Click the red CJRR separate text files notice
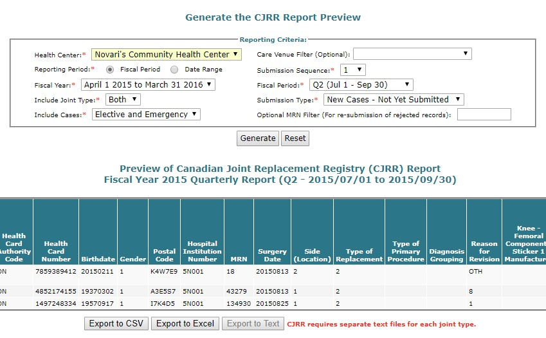Screen dimensions: 546x338 381,324
